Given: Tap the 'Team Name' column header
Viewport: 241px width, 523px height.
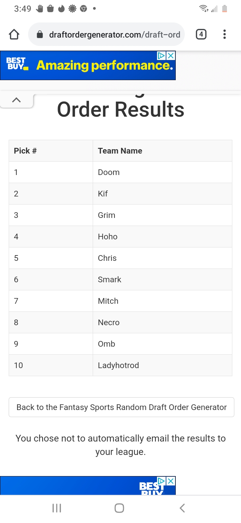Looking at the screenshot, I should [x=120, y=151].
